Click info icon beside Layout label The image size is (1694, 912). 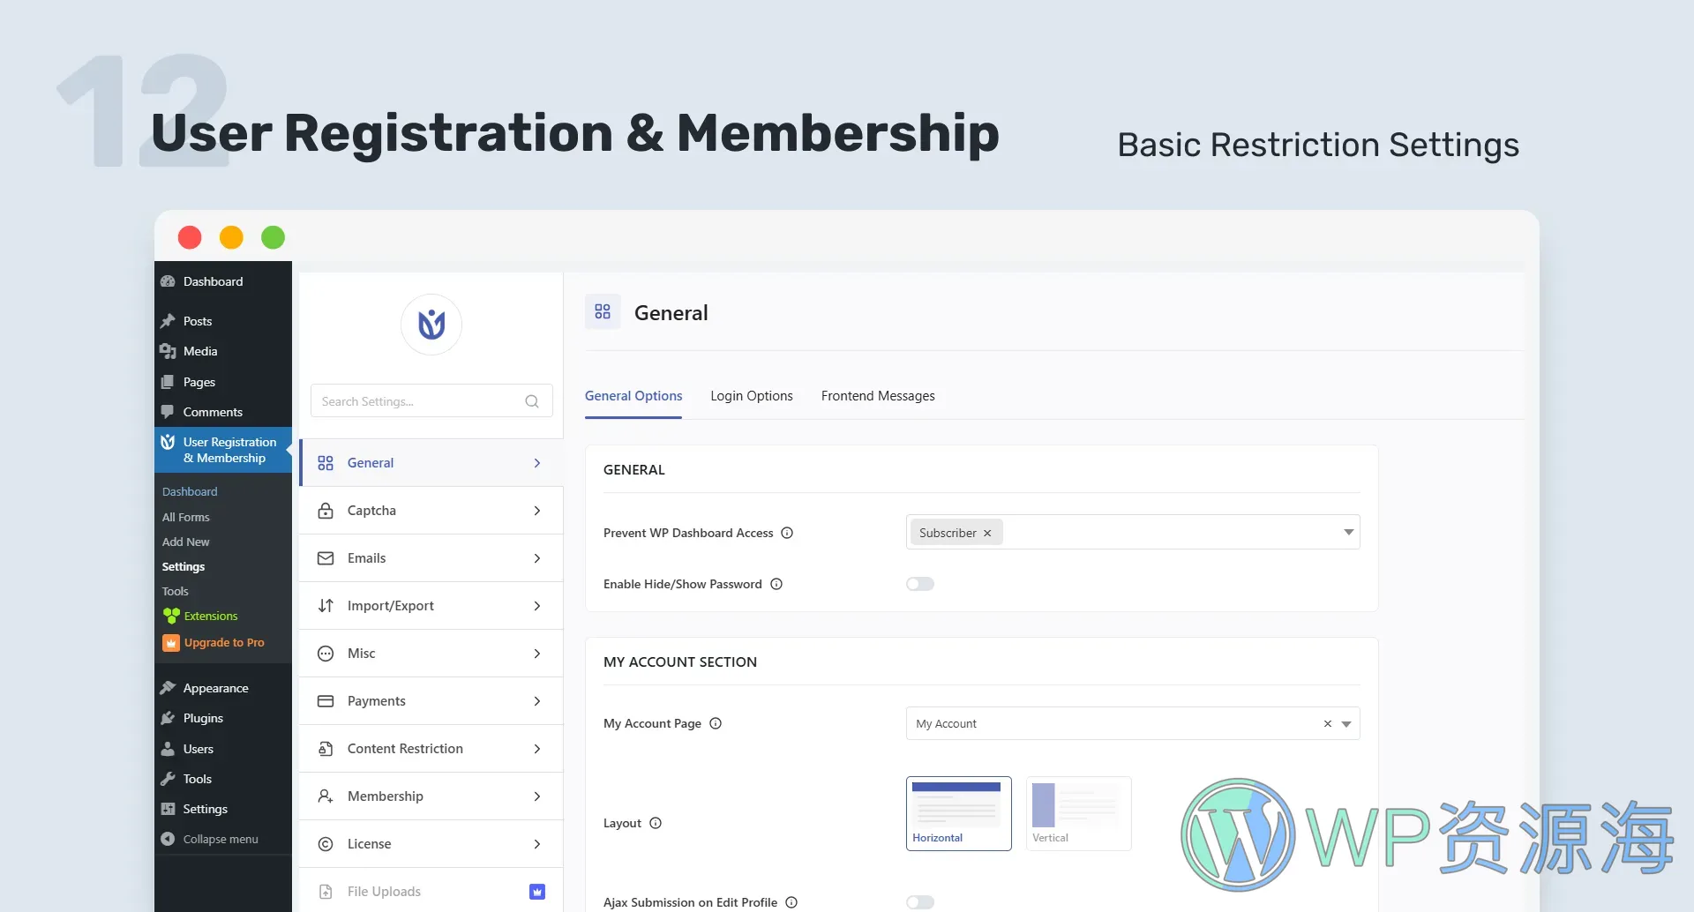656,823
